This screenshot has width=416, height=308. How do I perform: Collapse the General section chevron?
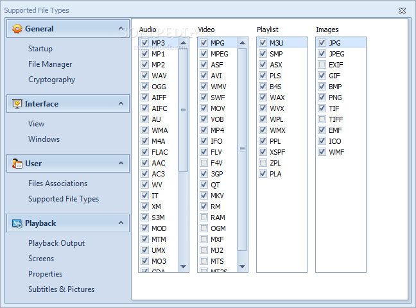coord(121,28)
